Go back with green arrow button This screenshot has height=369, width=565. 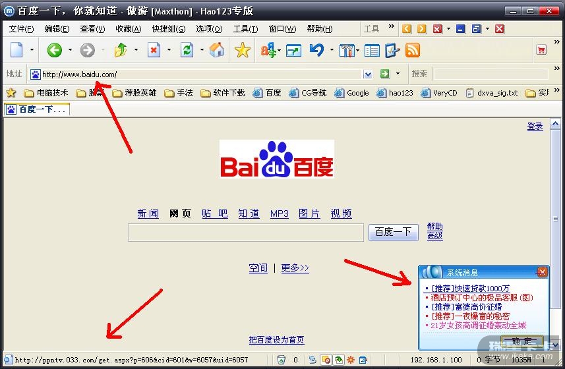55,50
